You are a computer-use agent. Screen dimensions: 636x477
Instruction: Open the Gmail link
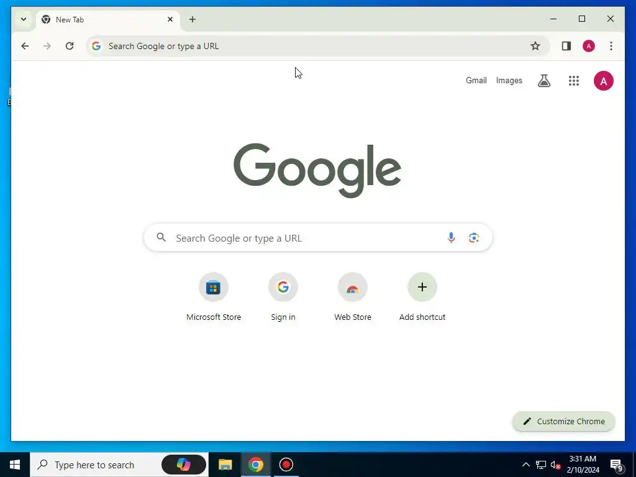pos(476,81)
